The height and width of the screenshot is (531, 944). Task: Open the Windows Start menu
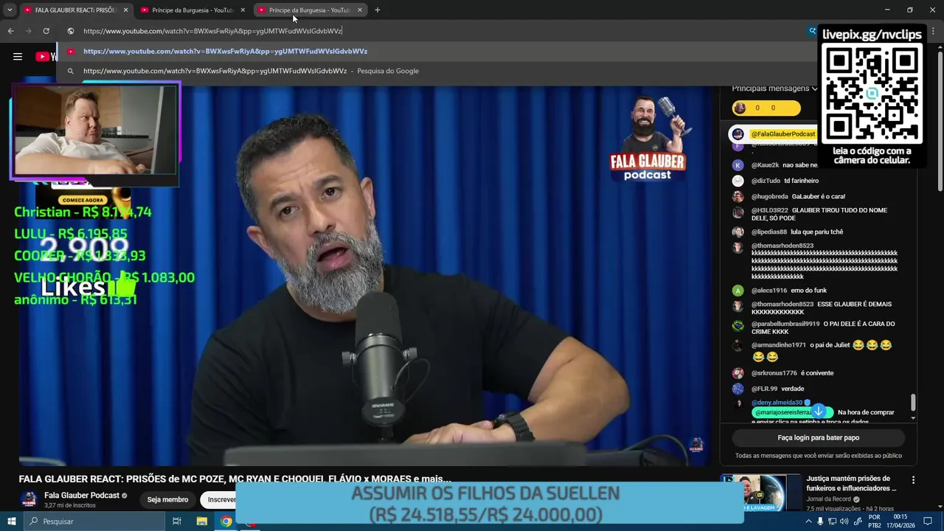(11, 521)
